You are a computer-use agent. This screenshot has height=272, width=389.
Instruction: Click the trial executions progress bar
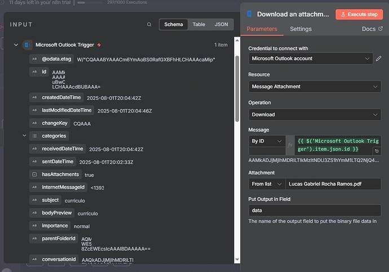90,2
